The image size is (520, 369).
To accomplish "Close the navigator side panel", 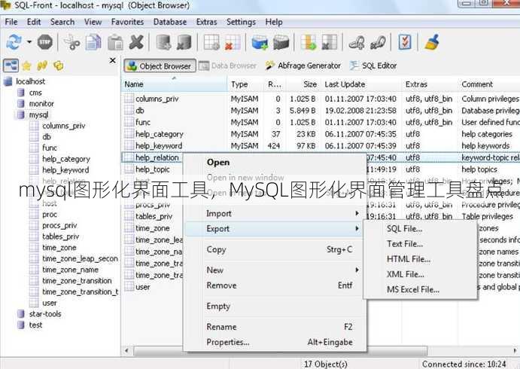I will [x=113, y=60].
